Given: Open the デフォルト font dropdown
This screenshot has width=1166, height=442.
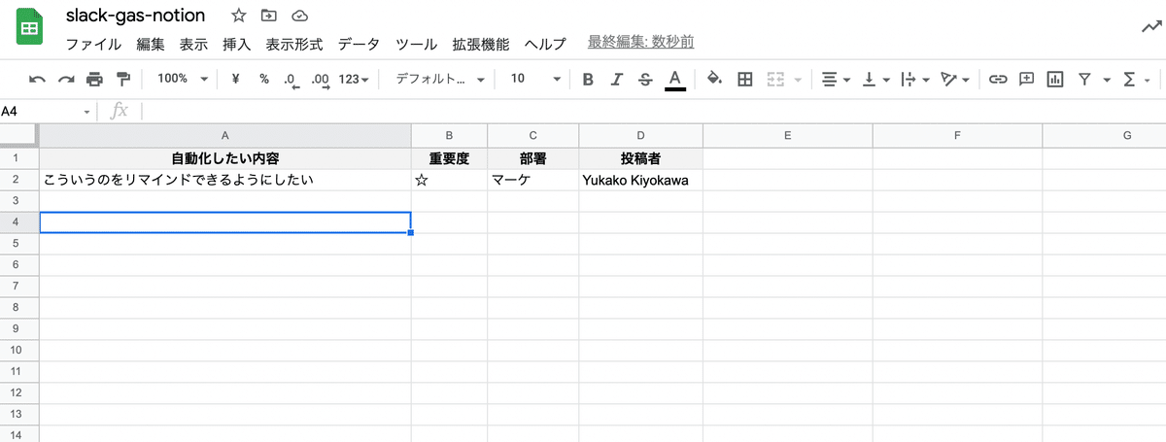Looking at the screenshot, I should click(x=440, y=79).
